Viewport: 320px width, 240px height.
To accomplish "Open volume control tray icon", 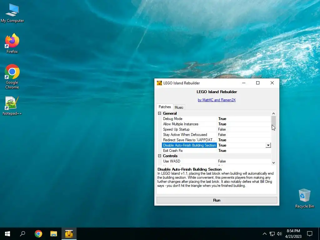I will point(279,234).
